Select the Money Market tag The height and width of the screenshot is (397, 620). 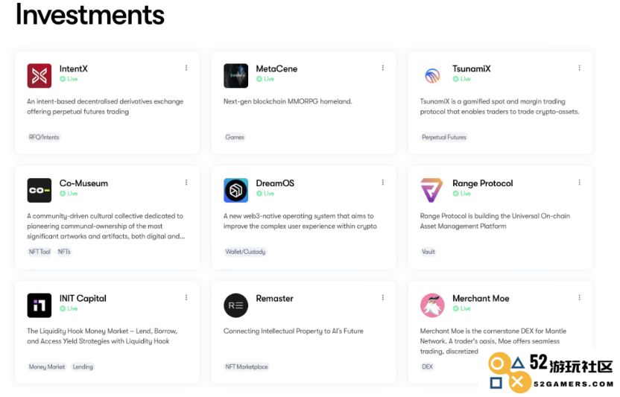tap(47, 366)
